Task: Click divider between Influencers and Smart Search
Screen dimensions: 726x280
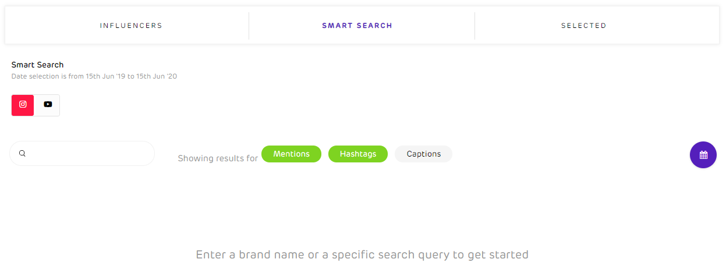Action: point(249,26)
